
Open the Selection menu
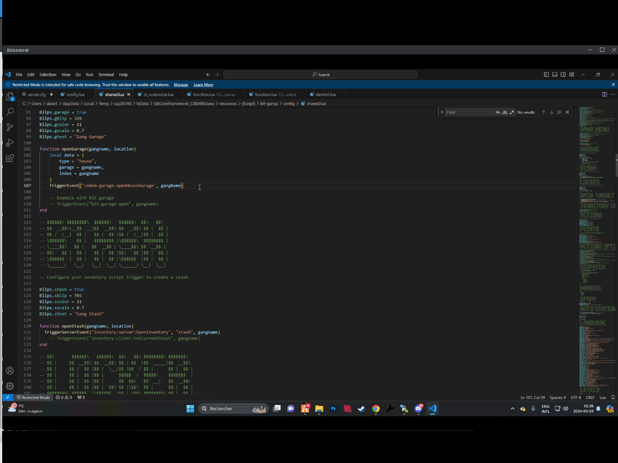point(48,75)
